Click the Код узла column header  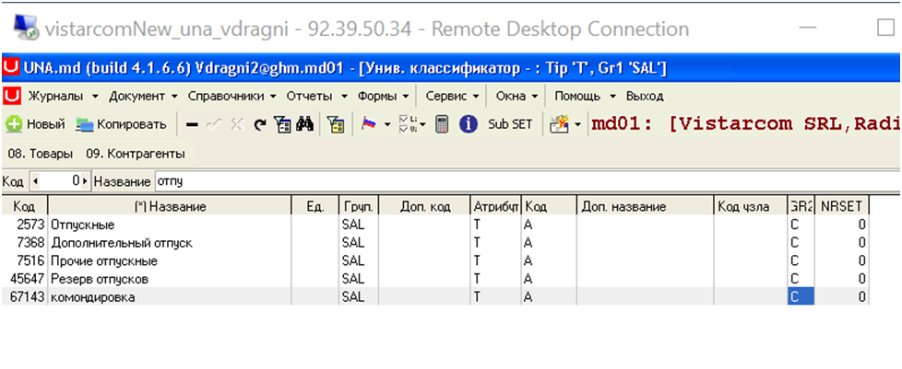(x=751, y=207)
